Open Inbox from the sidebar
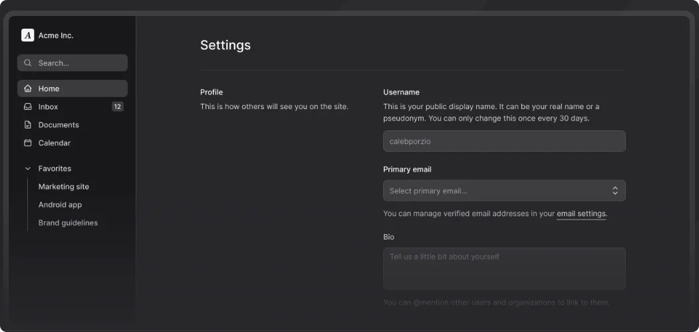Viewport: 699px width, 332px height. (49, 106)
